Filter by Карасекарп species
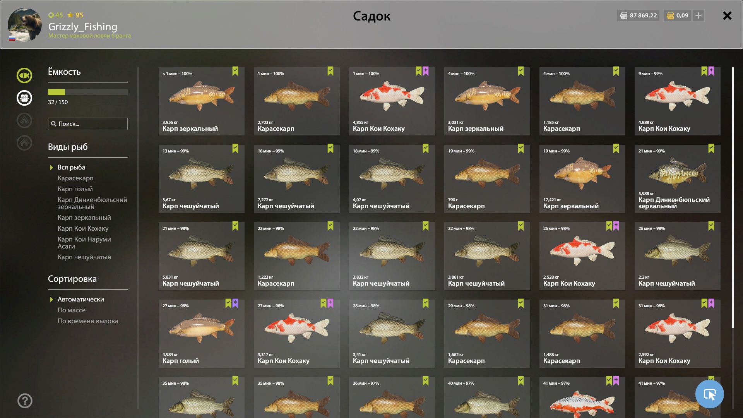Viewport: 743px width, 418px height. click(x=75, y=178)
